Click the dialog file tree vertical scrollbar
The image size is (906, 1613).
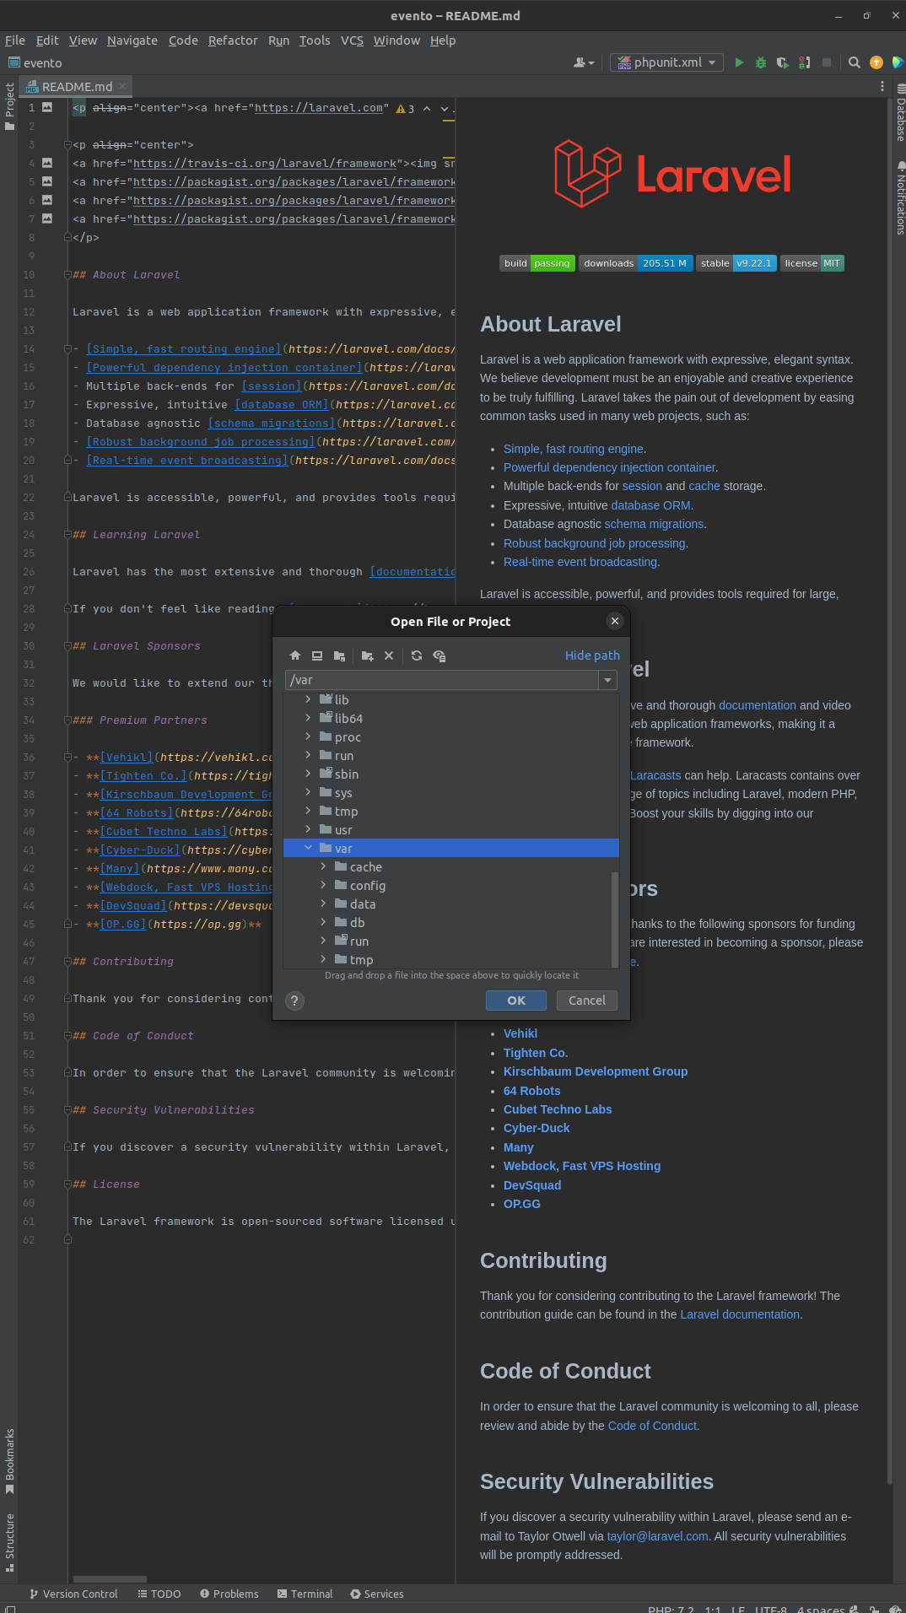coord(615,920)
